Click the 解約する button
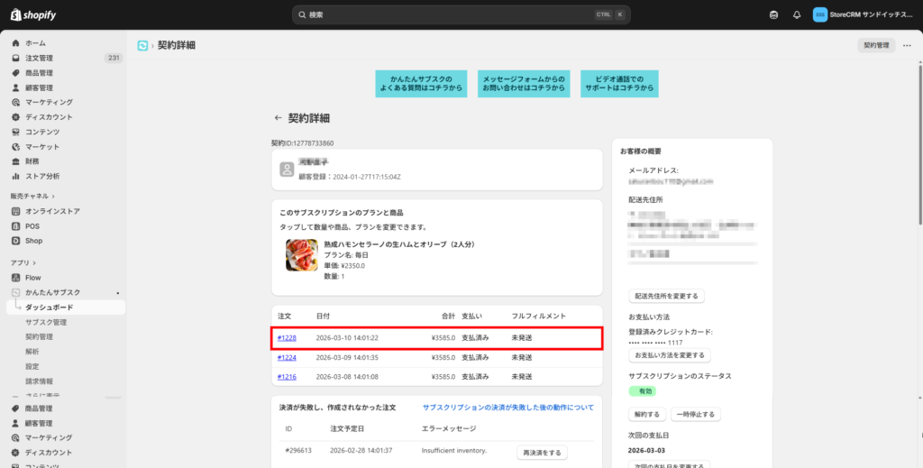923x468 pixels. 646,415
